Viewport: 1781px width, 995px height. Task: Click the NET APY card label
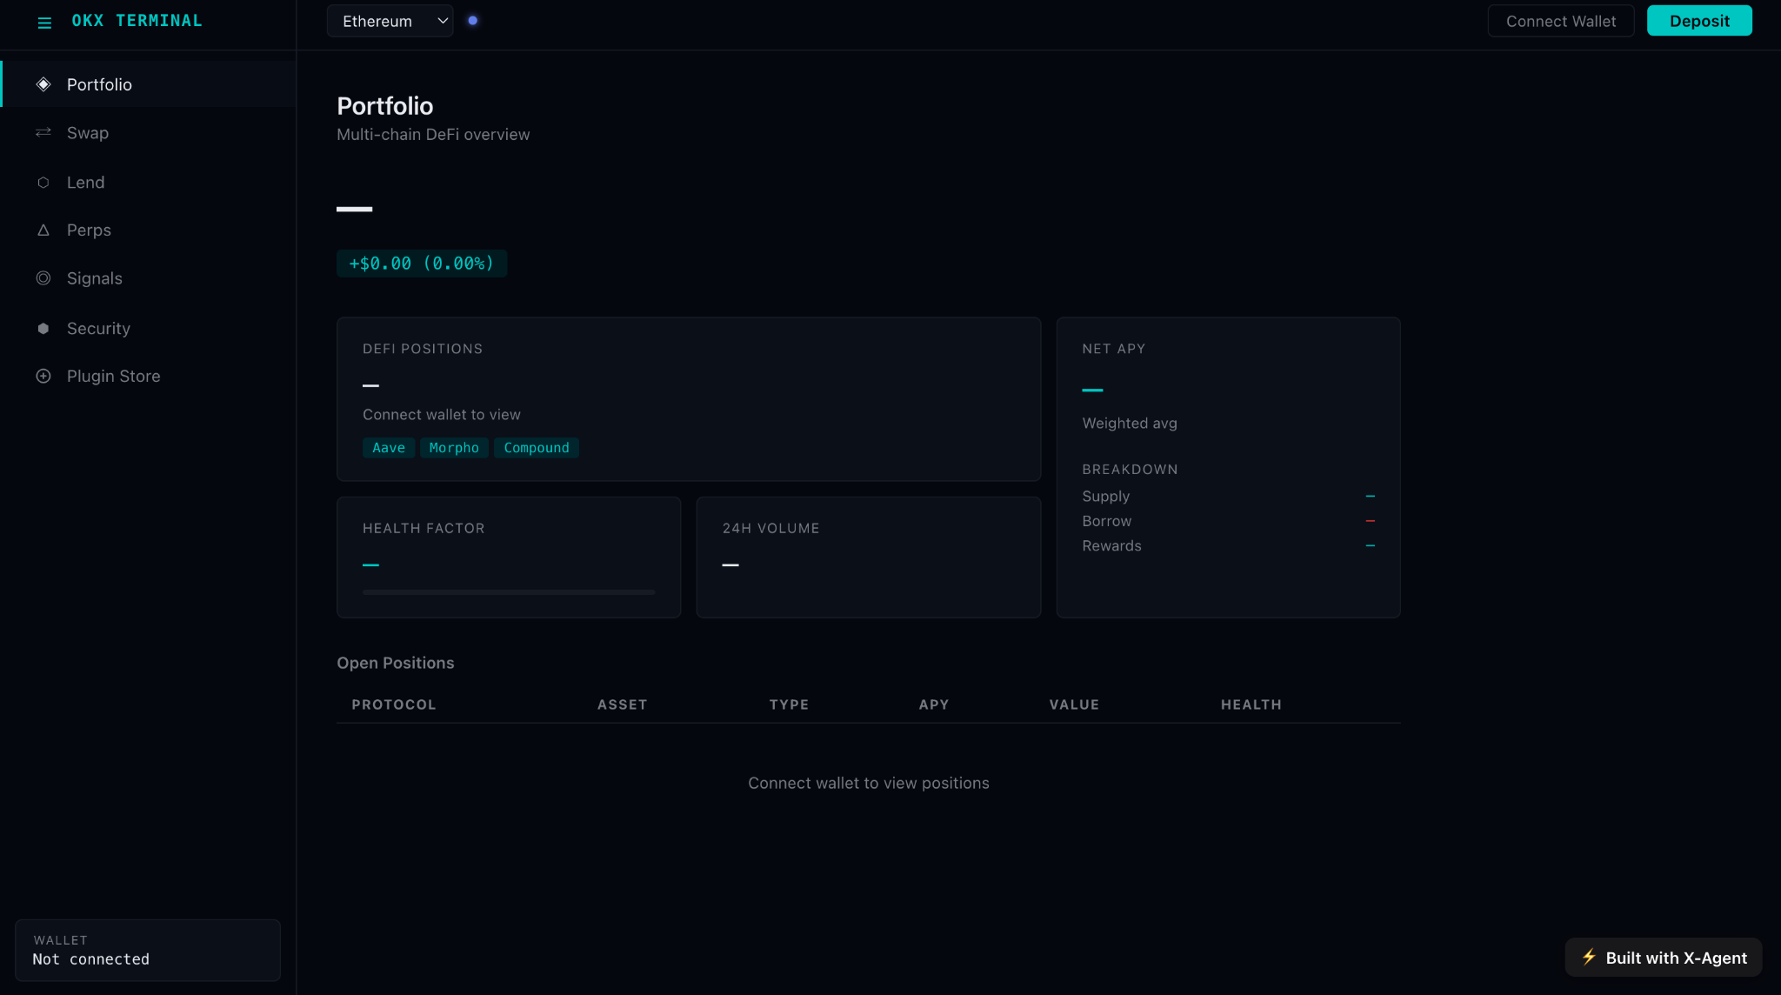tap(1114, 349)
